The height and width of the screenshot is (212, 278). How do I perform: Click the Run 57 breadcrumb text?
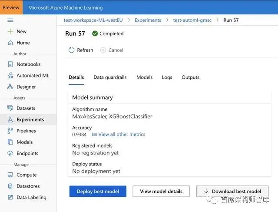click(x=231, y=20)
